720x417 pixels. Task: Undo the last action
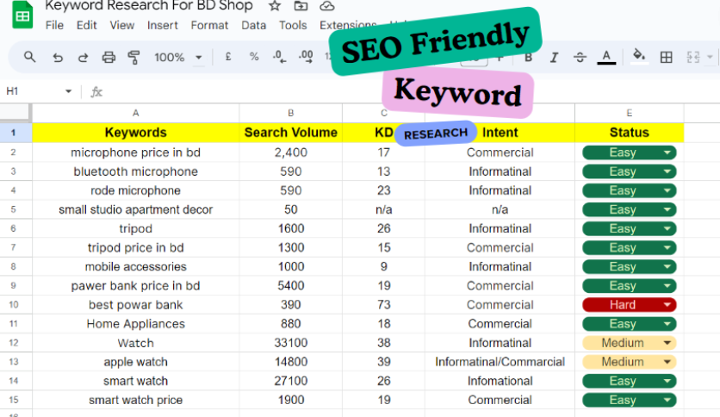[58, 58]
